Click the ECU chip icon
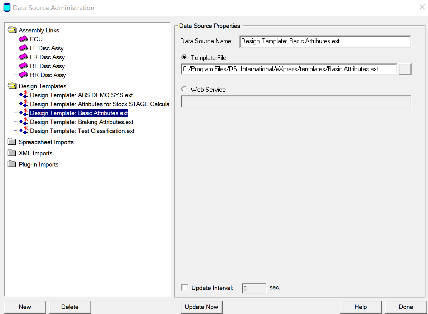Image resolution: width=428 pixels, height=314 pixels. (23, 39)
